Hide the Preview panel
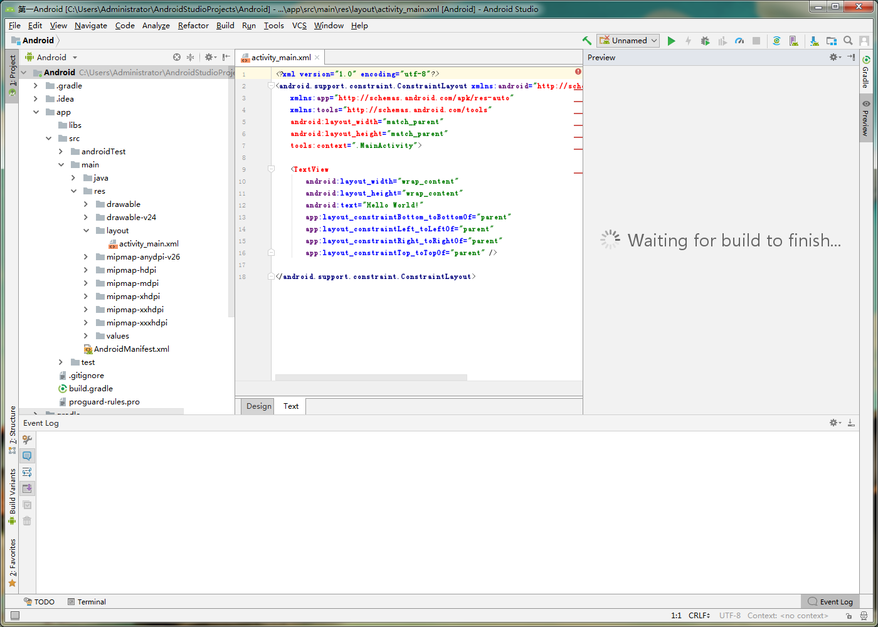Image resolution: width=878 pixels, height=627 pixels. click(x=851, y=57)
